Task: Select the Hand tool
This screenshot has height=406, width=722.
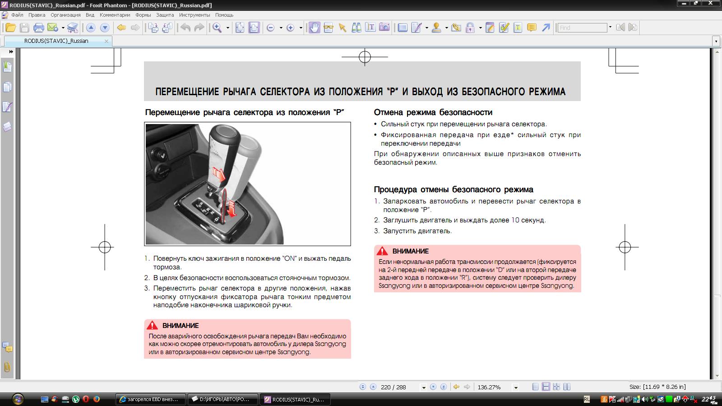Action: [314, 28]
